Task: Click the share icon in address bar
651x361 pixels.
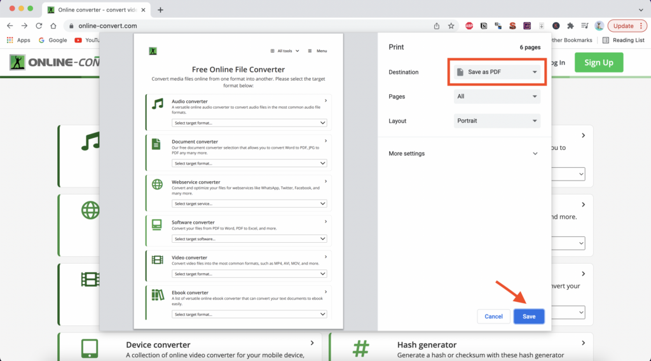Action: click(x=437, y=25)
